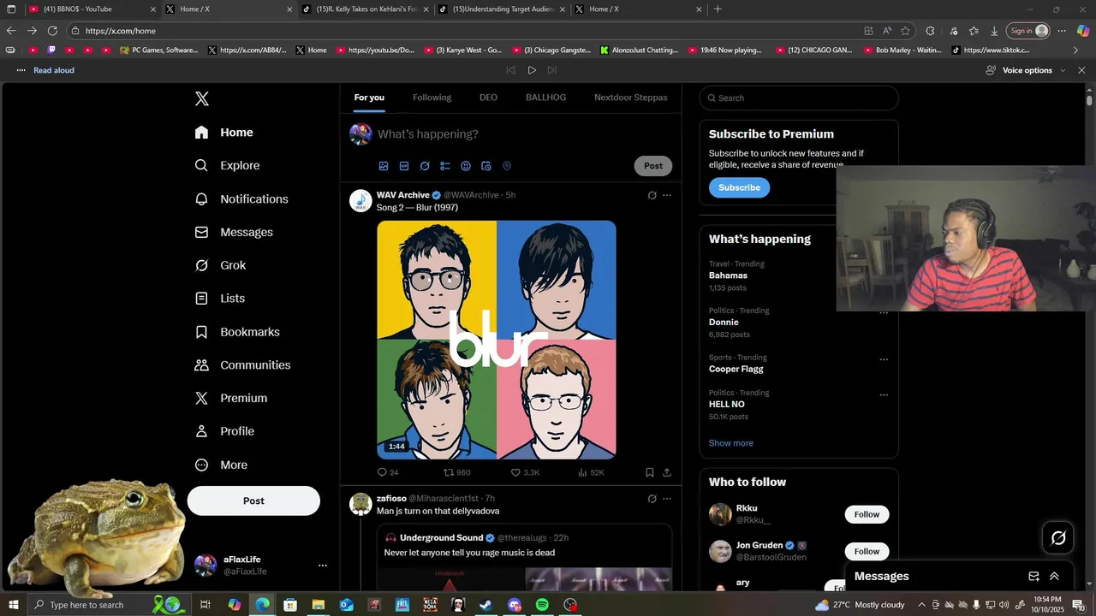Image resolution: width=1096 pixels, height=616 pixels.
Task: Open emoji picker in composer
Action: [466, 166]
